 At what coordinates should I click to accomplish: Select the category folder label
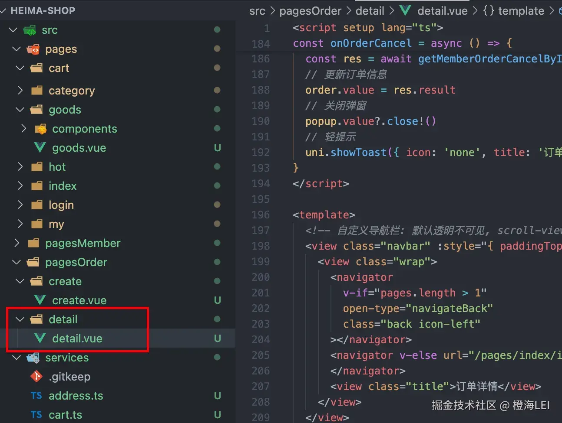72,91
